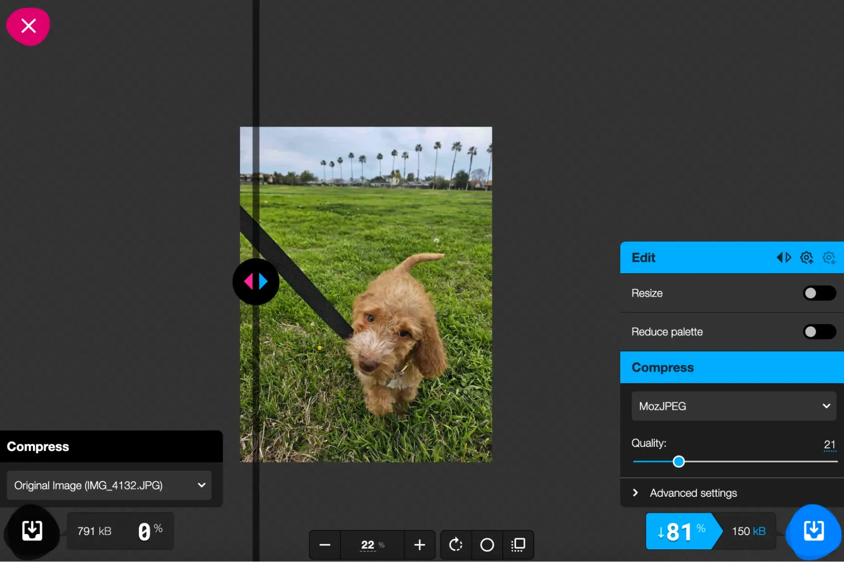Click the quality value field showing 21
The image size is (844, 562).
(x=829, y=444)
